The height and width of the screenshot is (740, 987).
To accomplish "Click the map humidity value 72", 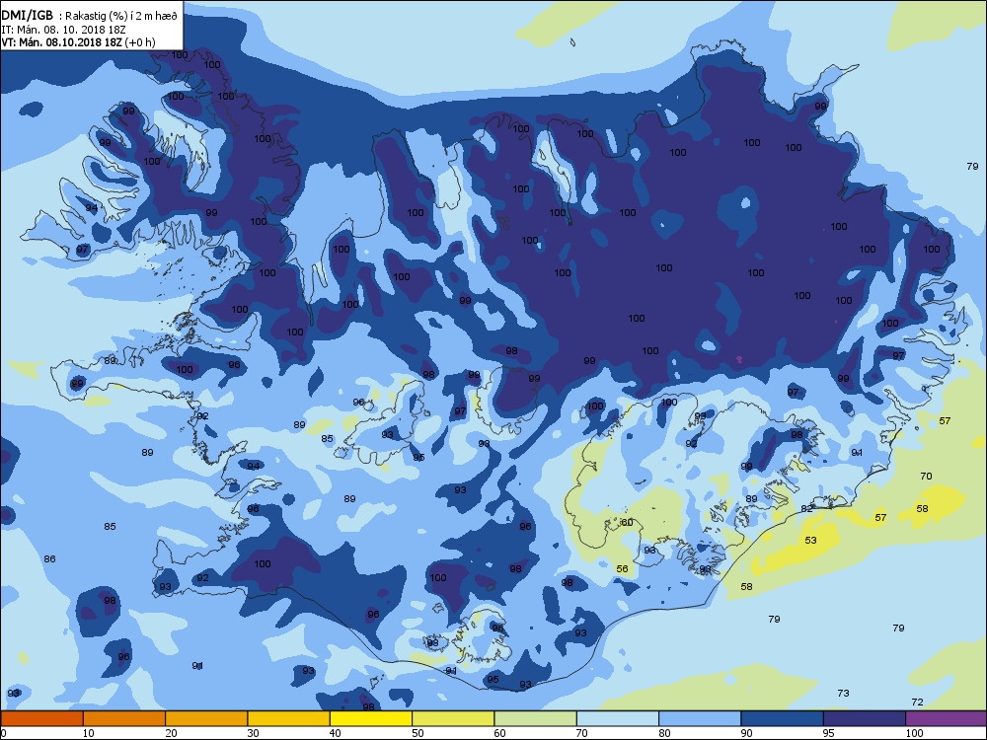I will (917, 702).
